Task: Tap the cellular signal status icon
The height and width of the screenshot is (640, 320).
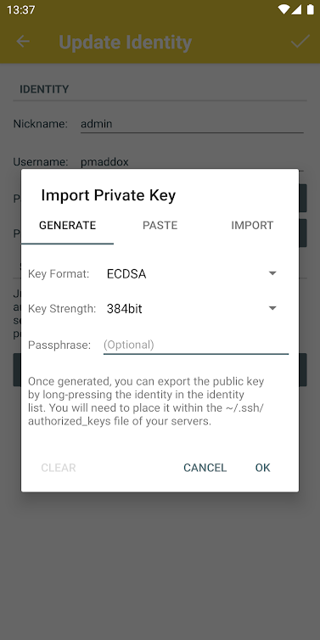Action: 296,10
